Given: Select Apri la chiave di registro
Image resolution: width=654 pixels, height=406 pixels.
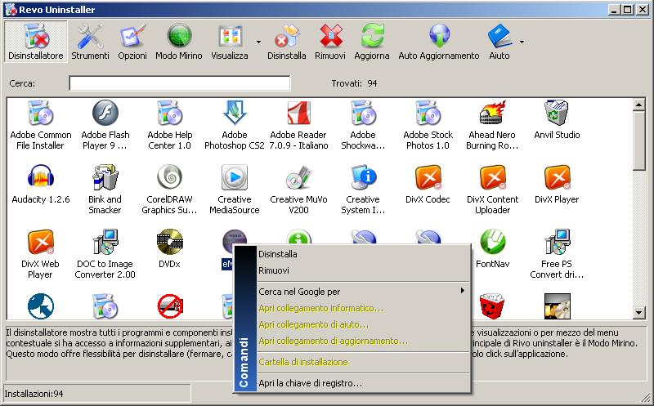Looking at the screenshot, I should (310, 383).
